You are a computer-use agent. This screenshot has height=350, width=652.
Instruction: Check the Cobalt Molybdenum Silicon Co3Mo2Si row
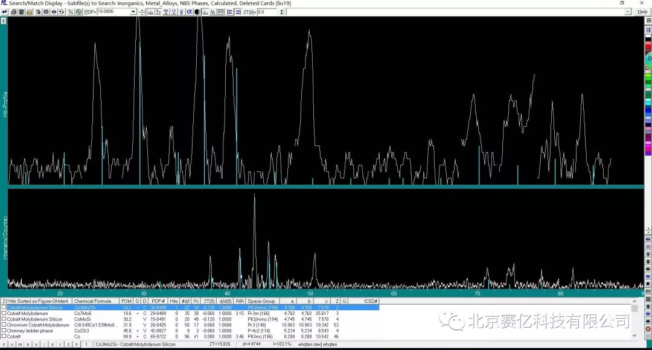4,308
